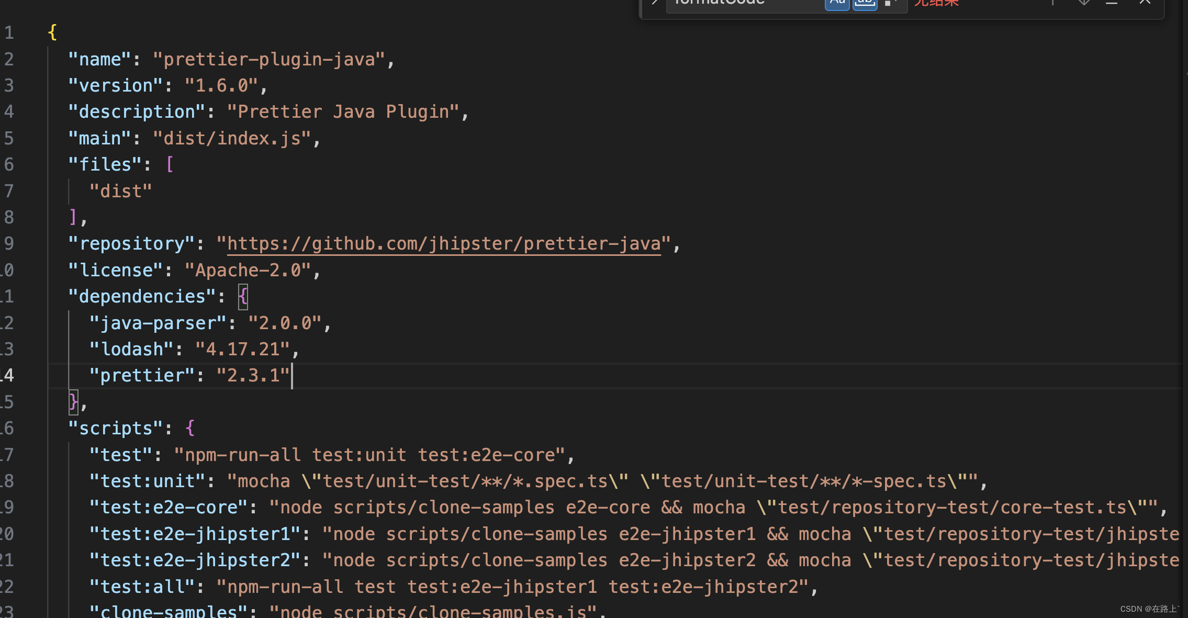
Task: Click the "1.6.0" version value
Action: coord(221,86)
